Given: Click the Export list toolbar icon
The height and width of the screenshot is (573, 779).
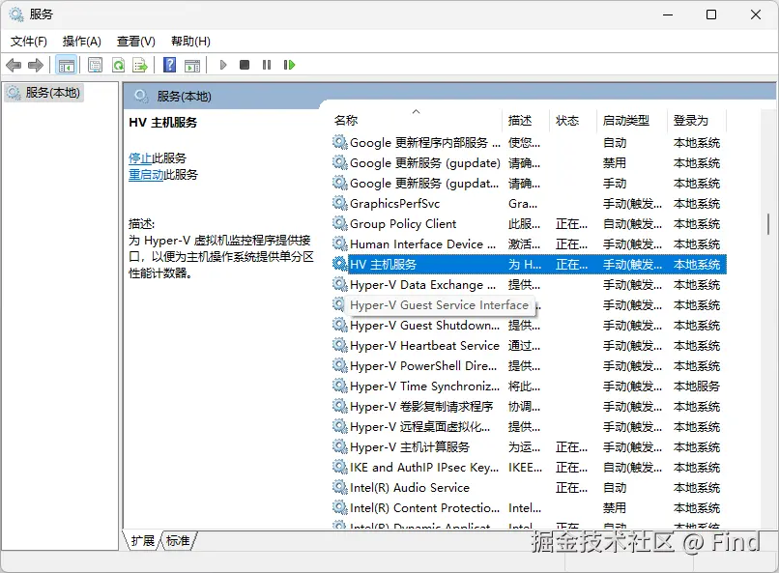Looking at the screenshot, I should pos(140,65).
